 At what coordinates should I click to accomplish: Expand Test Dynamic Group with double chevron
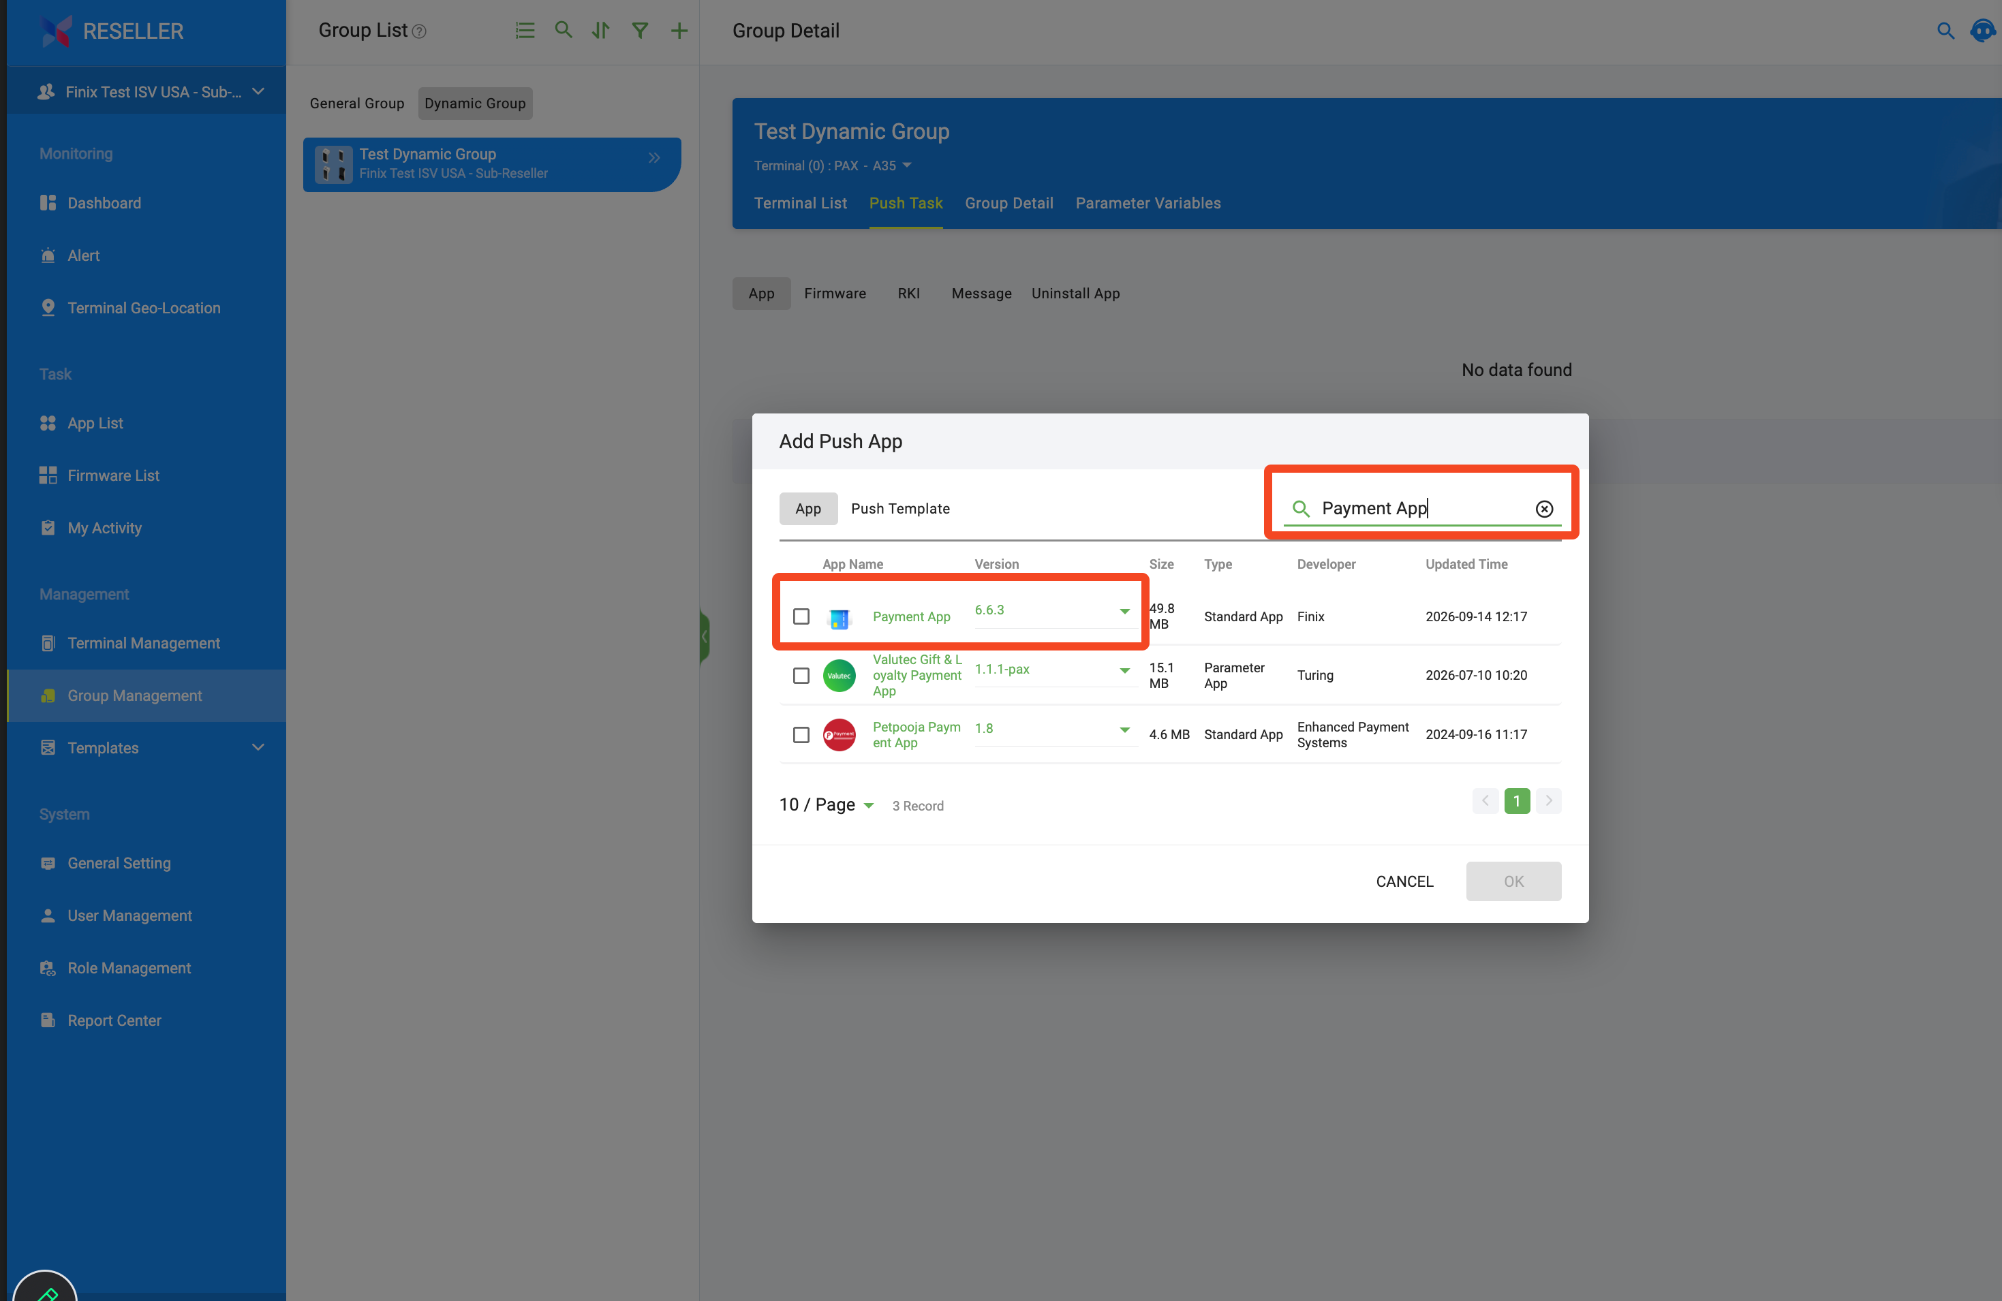[x=653, y=157]
